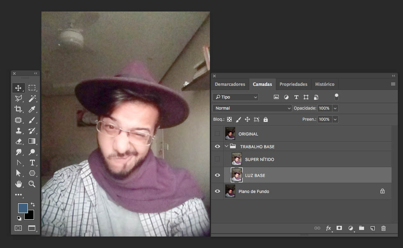Viewport: 403px width, 248px height.
Task: Select the Horizontal Type tool
Action: click(x=32, y=163)
